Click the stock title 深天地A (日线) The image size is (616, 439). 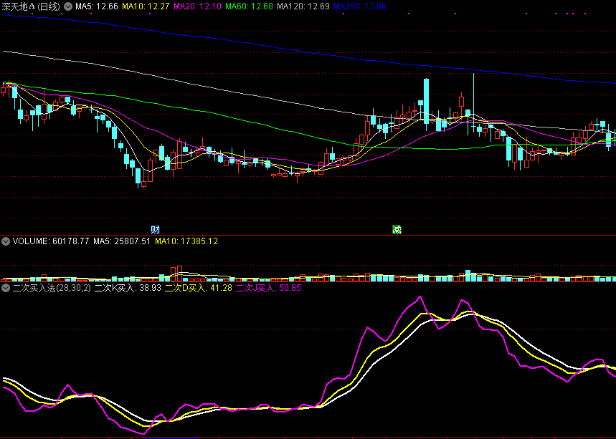pyautogui.click(x=31, y=6)
